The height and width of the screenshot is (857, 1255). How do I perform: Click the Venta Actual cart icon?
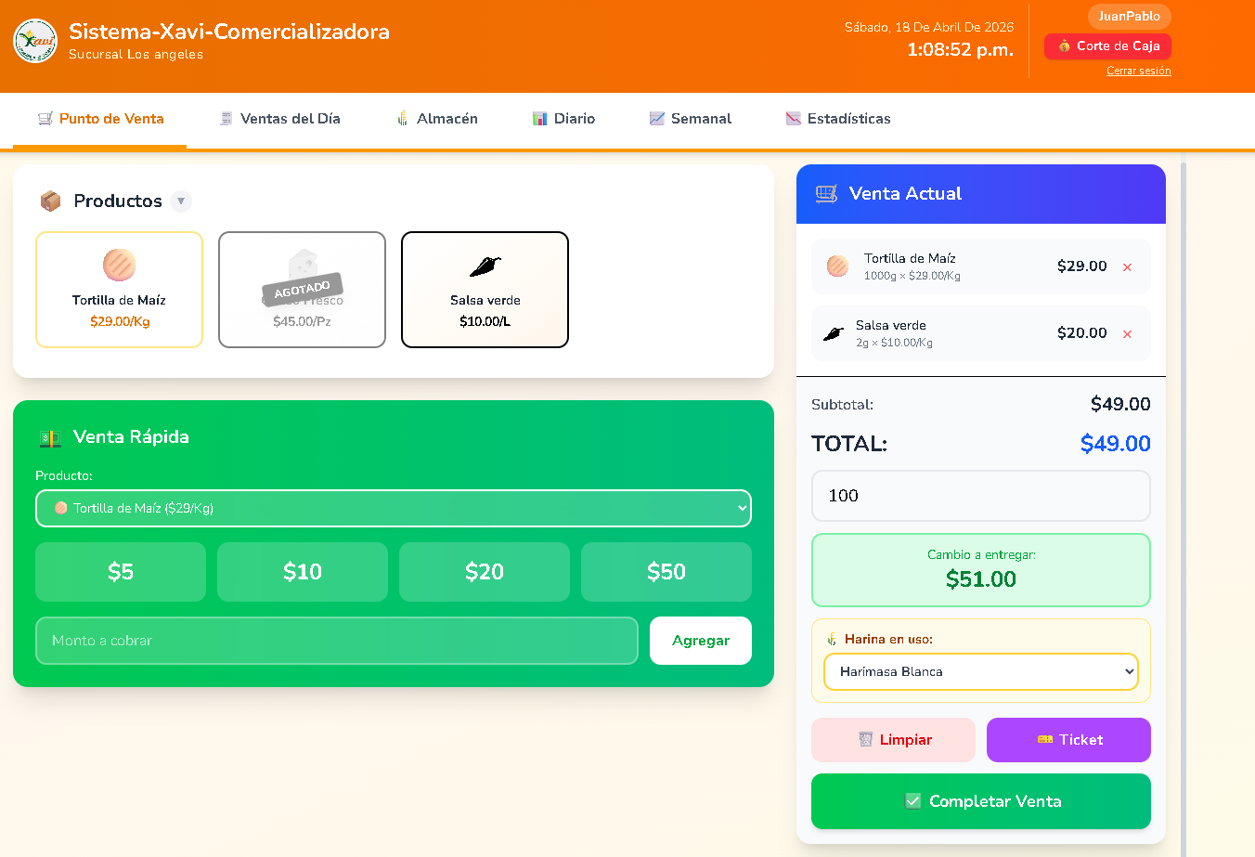[x=826, y=193]
